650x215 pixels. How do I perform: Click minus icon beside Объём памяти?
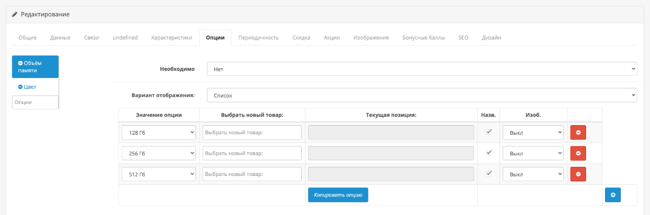pyautogui.click(x=20, y=63)
